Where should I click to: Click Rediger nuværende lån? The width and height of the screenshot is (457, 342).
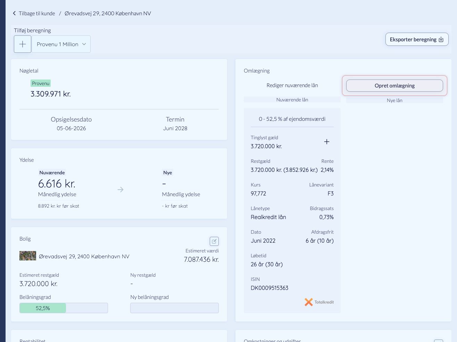coord(292,85)
